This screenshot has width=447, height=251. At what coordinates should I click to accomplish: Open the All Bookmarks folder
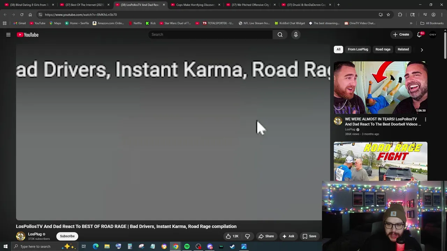432,23
